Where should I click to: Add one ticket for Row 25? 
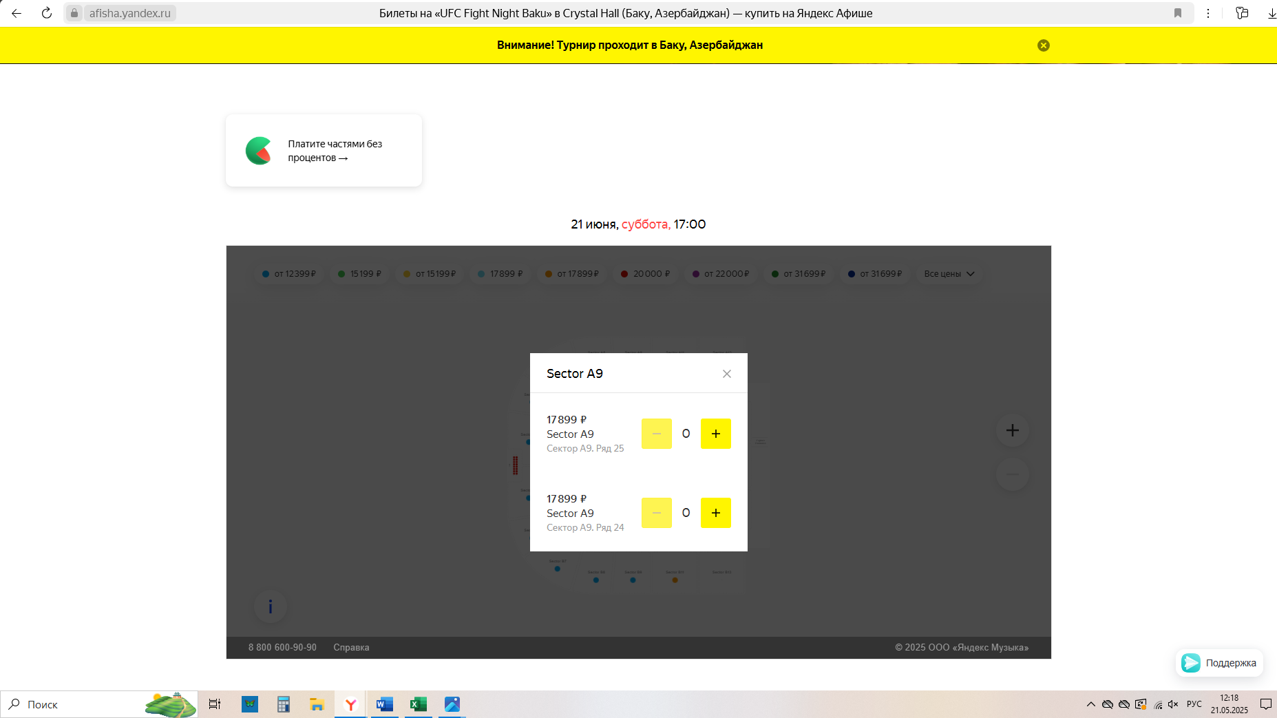715,434
